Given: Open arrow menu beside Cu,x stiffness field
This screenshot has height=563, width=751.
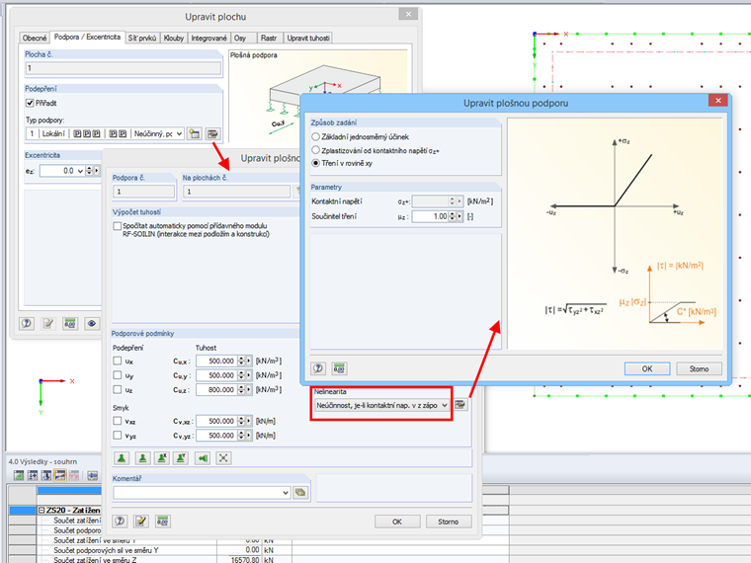Looking at the screenshot, I should [x=249, y=361].
